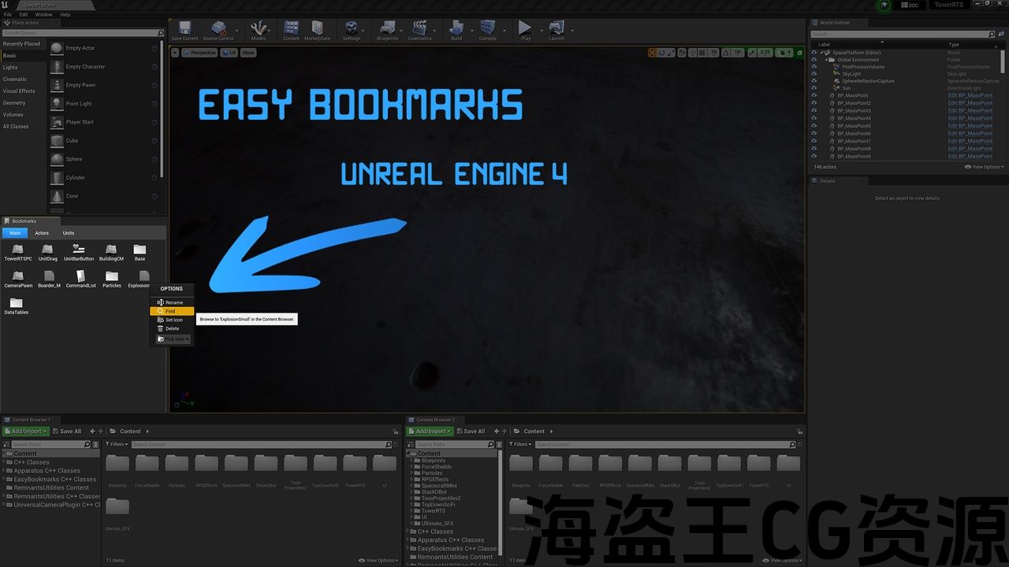1009x567 pixels.
Task: Open the Marketplace from the toolbar
Action: coord(317,30)
